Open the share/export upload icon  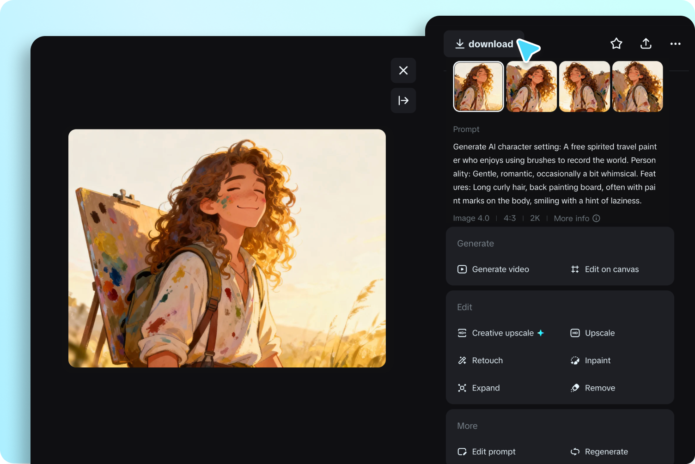point(646,44)
